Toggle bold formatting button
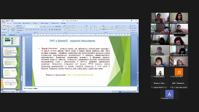This screenshot has height=112, width=199. tap(26, 30)
